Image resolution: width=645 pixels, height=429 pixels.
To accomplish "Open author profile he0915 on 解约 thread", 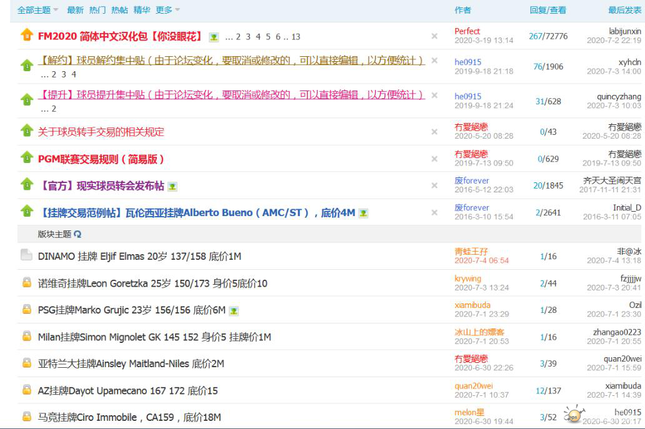I will point(467,62).
